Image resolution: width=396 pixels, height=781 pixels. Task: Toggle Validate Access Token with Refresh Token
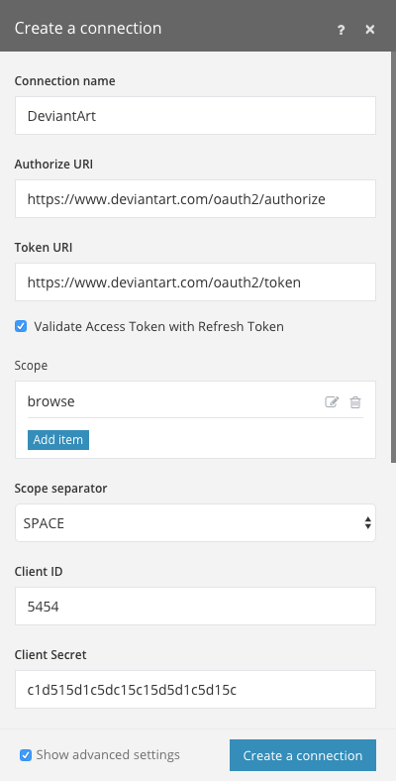pos(21,327)
